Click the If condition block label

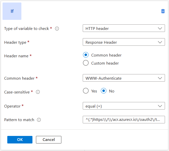12,11
